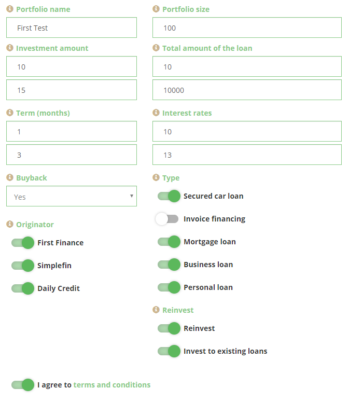Turn off the Simplefin originator toggle
This screenshot has width=349, height=402.
click(23, 266)
